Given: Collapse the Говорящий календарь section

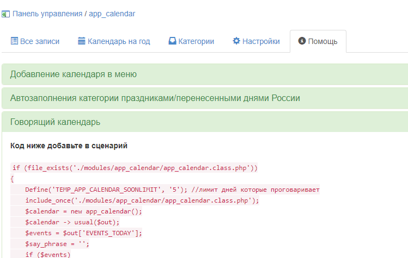Looking at the screenshot, I should click(55, 122).
